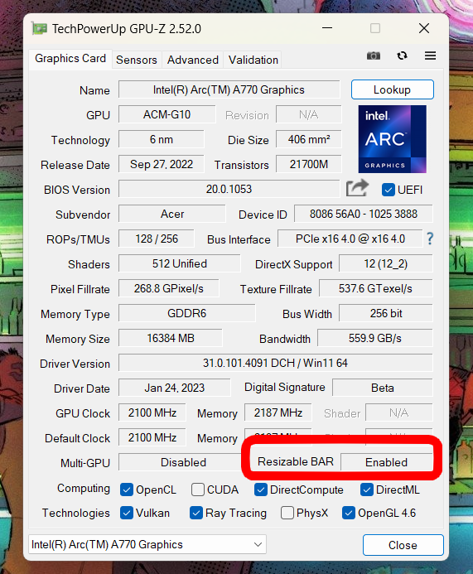Click the Subvendor field Acer
Image resolution: width=473 pixels, height=574 pixels.
coord(172,215)
